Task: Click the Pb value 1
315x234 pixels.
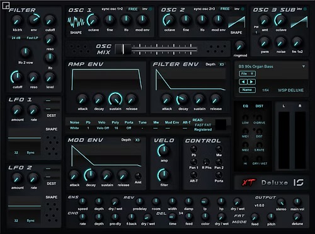Action: click(88, 128)
